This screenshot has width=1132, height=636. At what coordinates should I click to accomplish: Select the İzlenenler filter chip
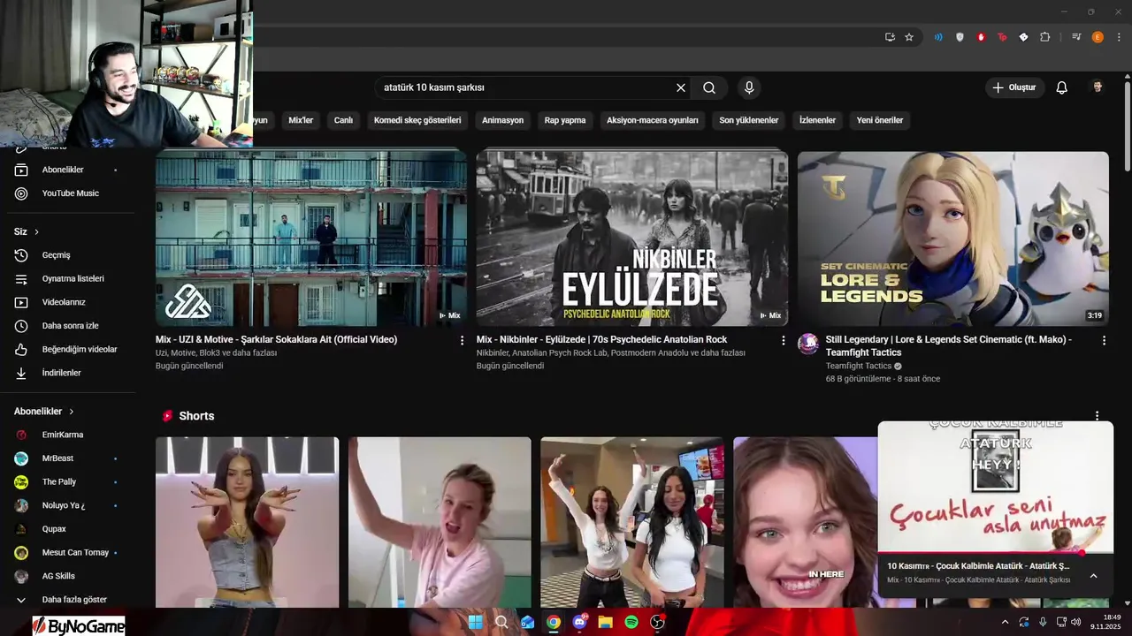[817, 120]
